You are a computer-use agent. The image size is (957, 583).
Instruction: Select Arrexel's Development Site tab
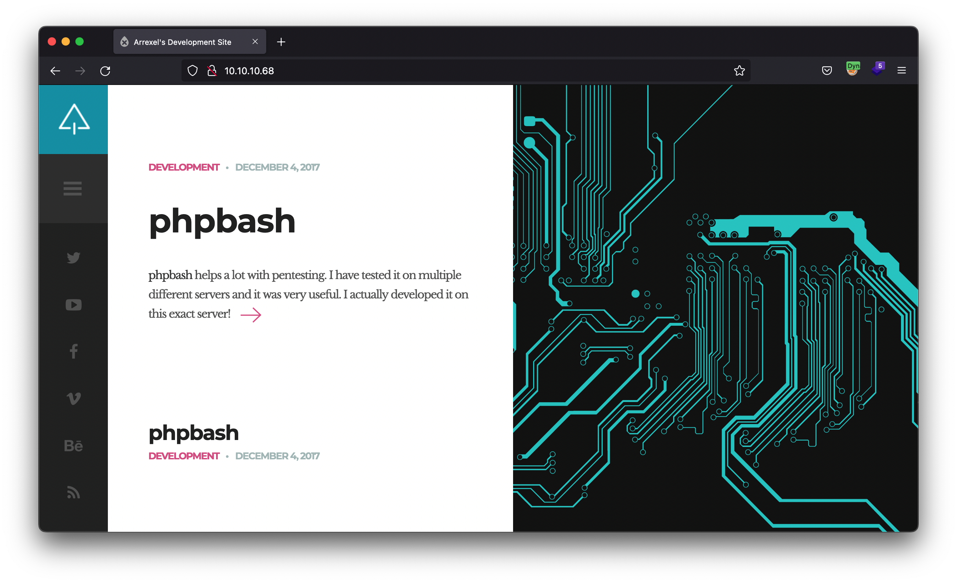click(182, 42)
